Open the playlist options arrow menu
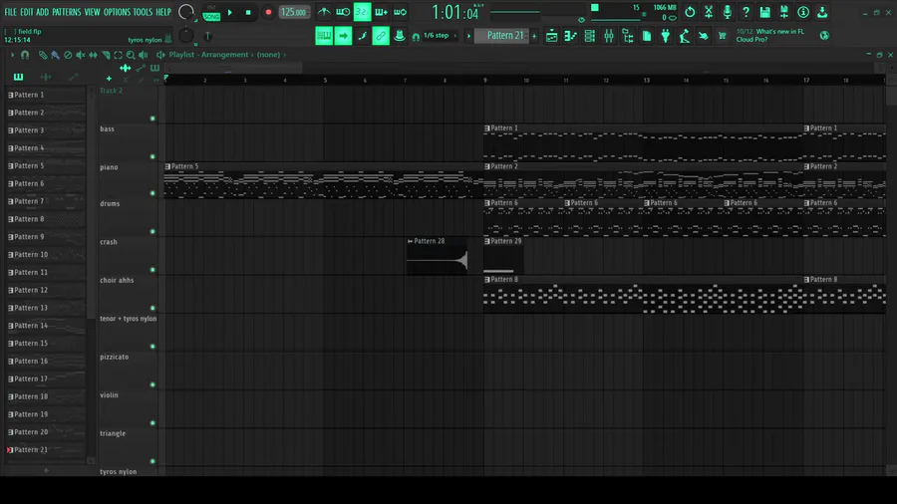 [12, 55]
